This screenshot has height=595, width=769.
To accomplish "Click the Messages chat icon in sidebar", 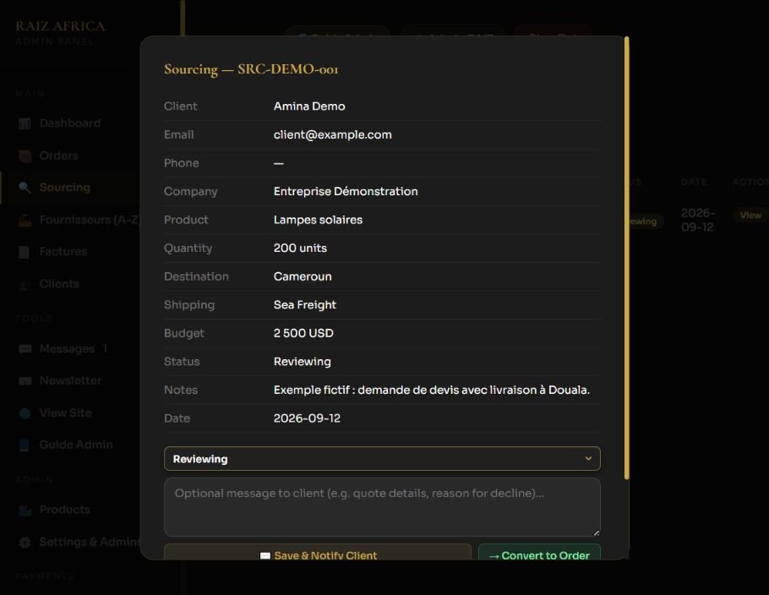I will coord(25,349).
